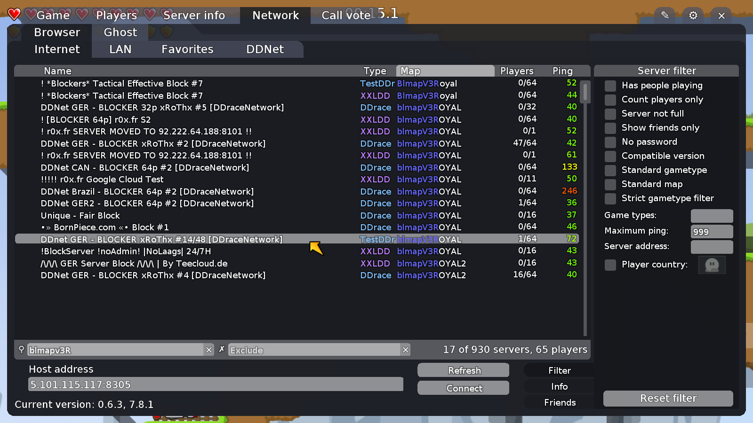Clear the Exclude filter field
Viewport: 753px width, 423px height.
(x=405, y=350)
